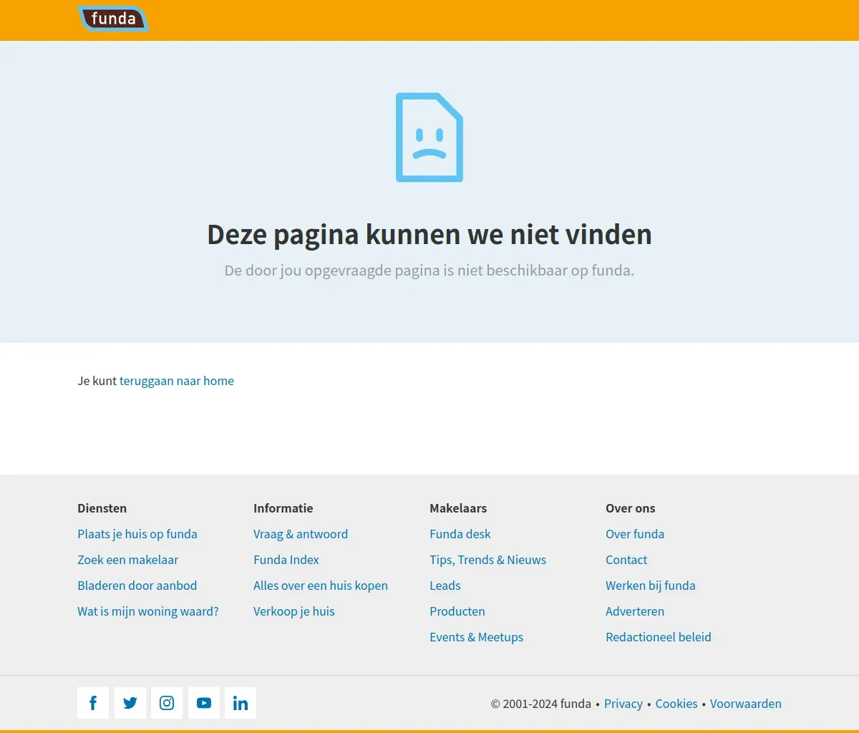Visit the 'Funda Index' link
Viewport: 859px width, 733px height.
click(286, 560)
